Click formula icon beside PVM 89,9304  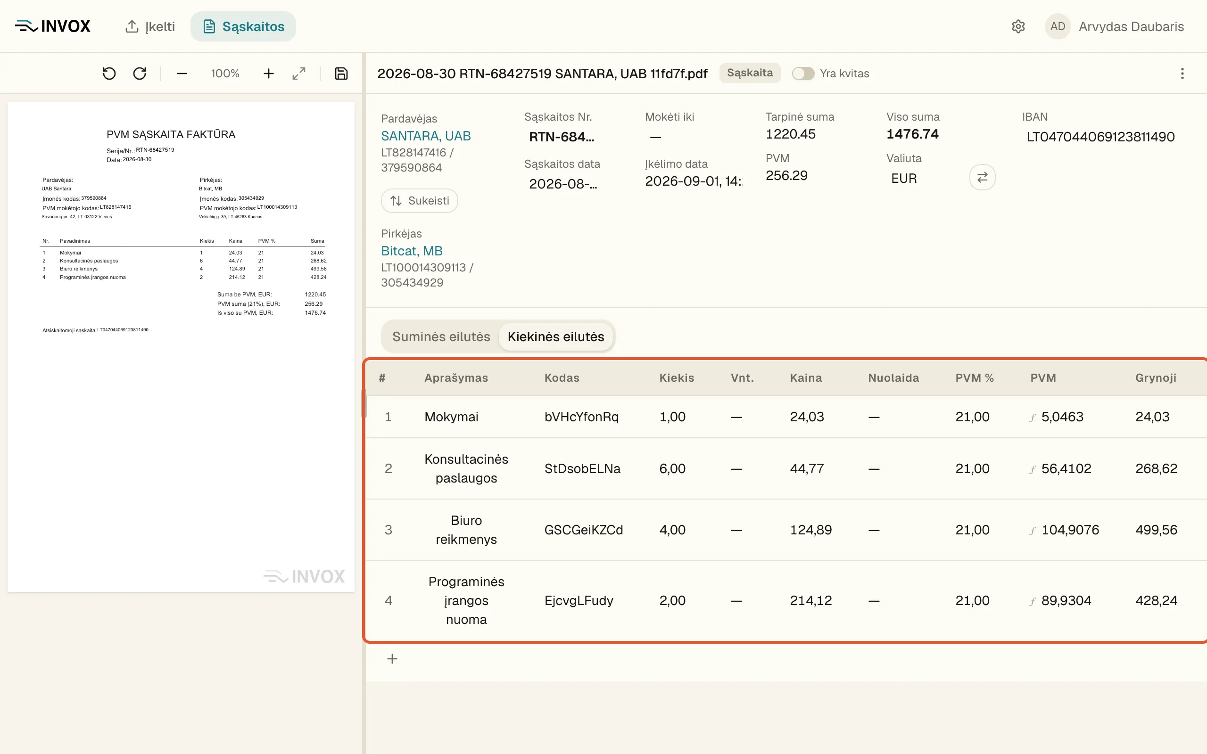coord(1033,601)
